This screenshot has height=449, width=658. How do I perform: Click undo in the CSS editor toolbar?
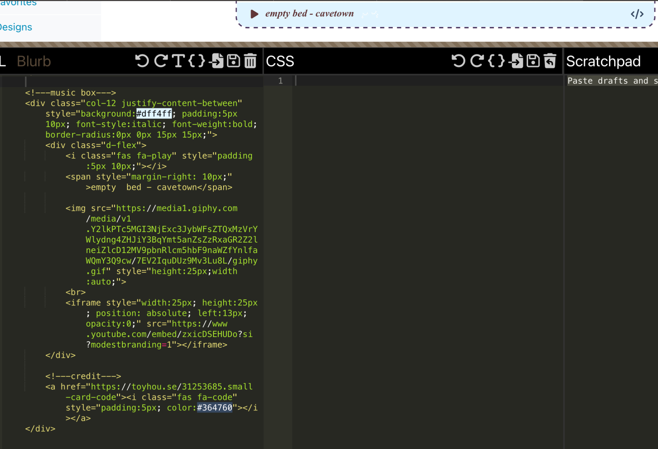point(458,61)
